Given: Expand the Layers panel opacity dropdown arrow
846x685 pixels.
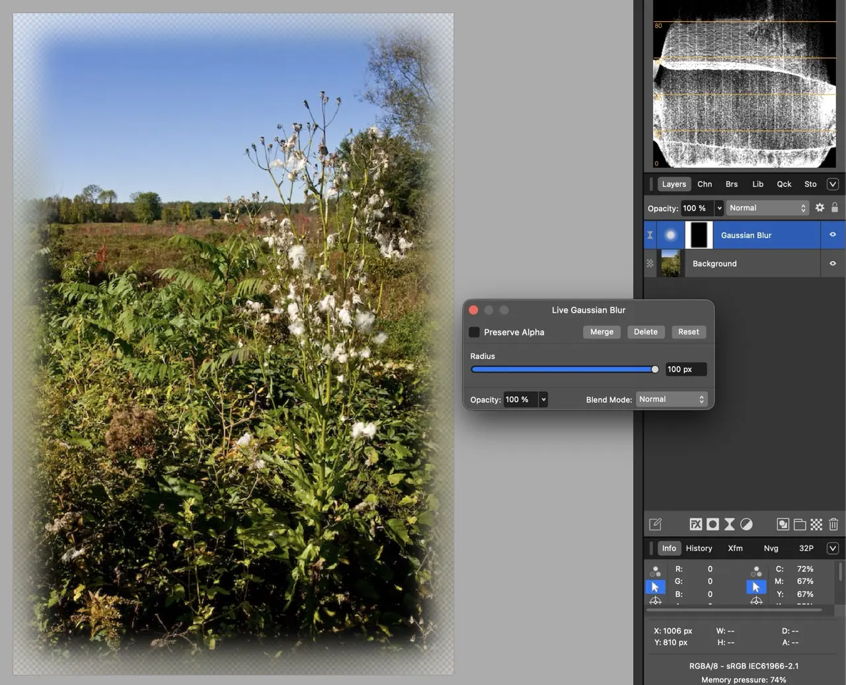Looking at the screenshot, I should 719,208.
